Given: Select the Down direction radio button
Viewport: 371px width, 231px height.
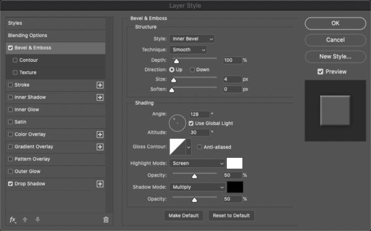Looking at the screenshot, I should pos(192,69).
